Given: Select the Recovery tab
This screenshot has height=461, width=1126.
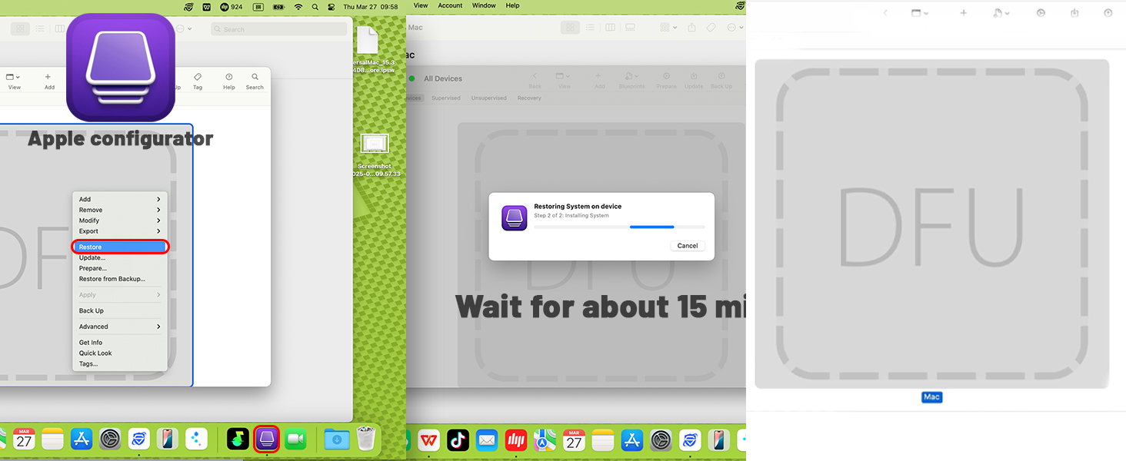Looking at the screenshot, I should pos(529,98).
